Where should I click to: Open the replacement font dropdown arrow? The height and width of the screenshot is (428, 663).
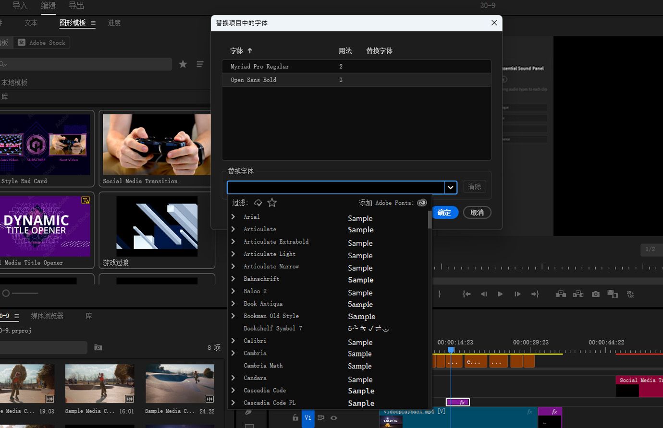point(450,187)
